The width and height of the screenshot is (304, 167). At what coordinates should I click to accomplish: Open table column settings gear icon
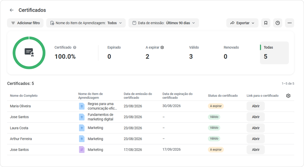click(288, 96)
